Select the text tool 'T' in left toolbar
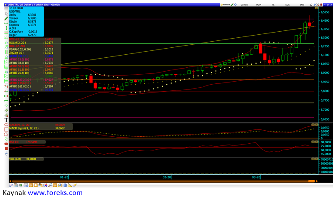This screenshot has height=198, width=336. click(x=6, y=119)
